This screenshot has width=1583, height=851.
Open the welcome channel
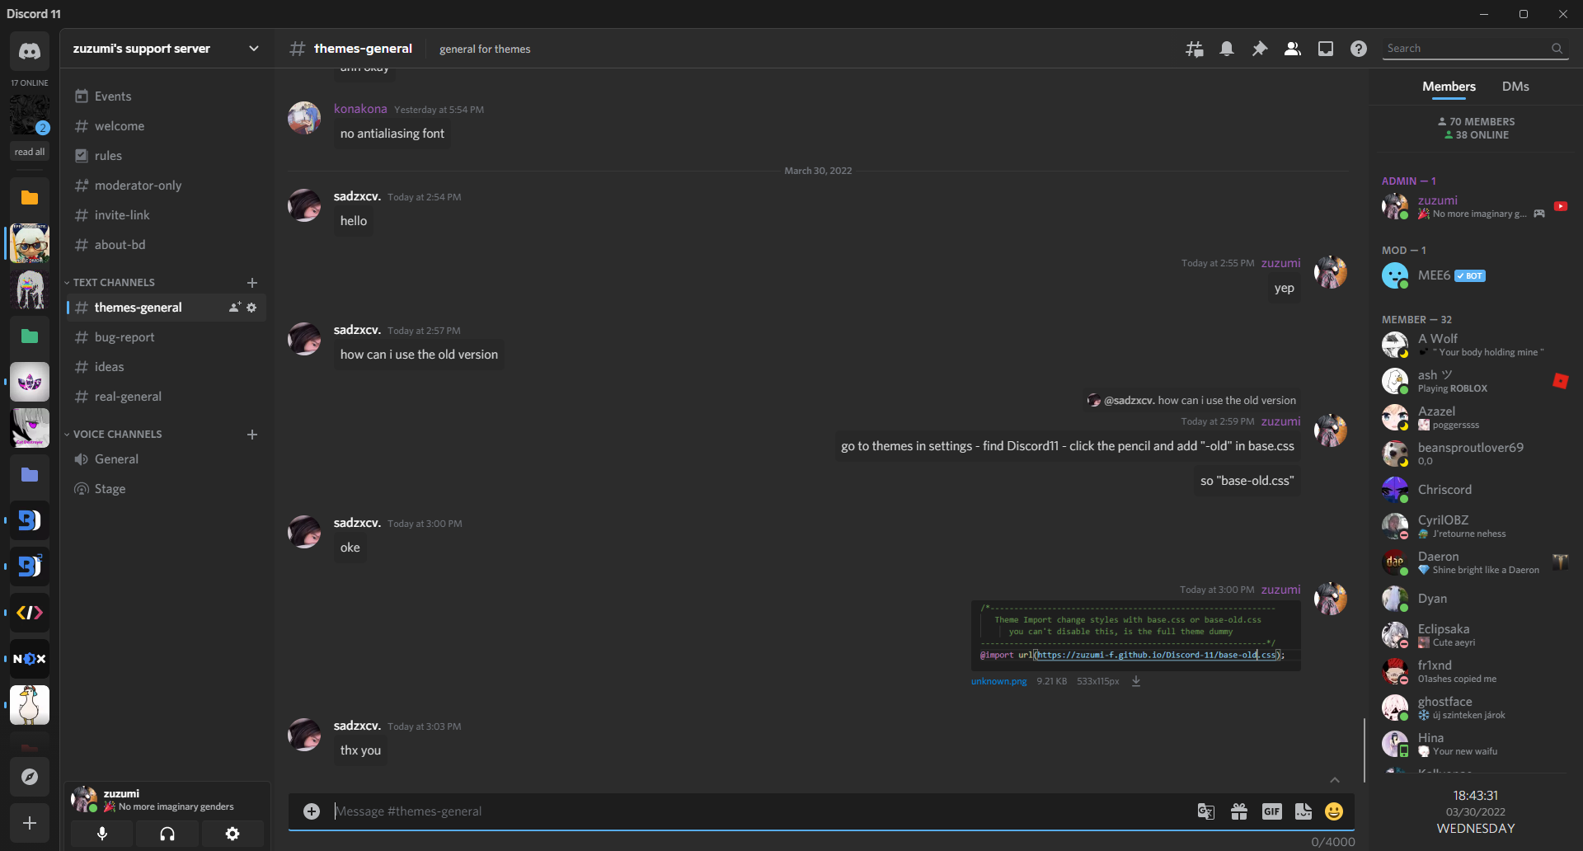165,126
